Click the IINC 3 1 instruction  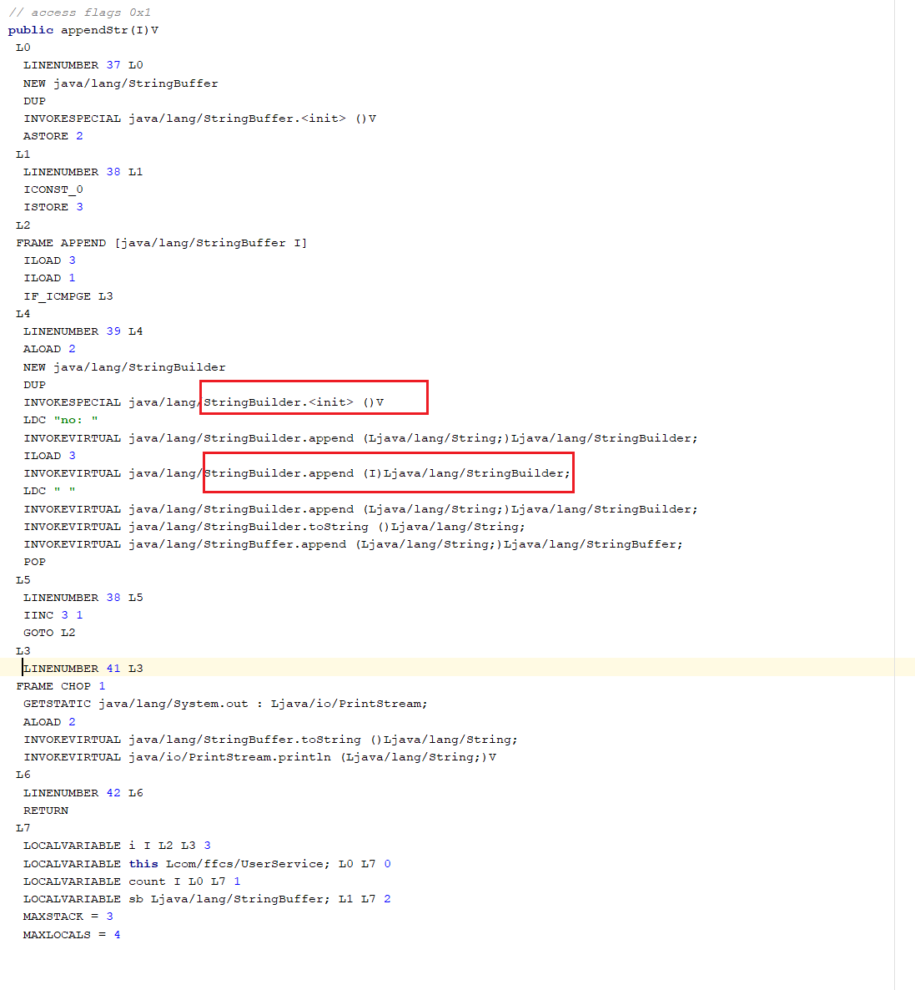tap(53, 615)
